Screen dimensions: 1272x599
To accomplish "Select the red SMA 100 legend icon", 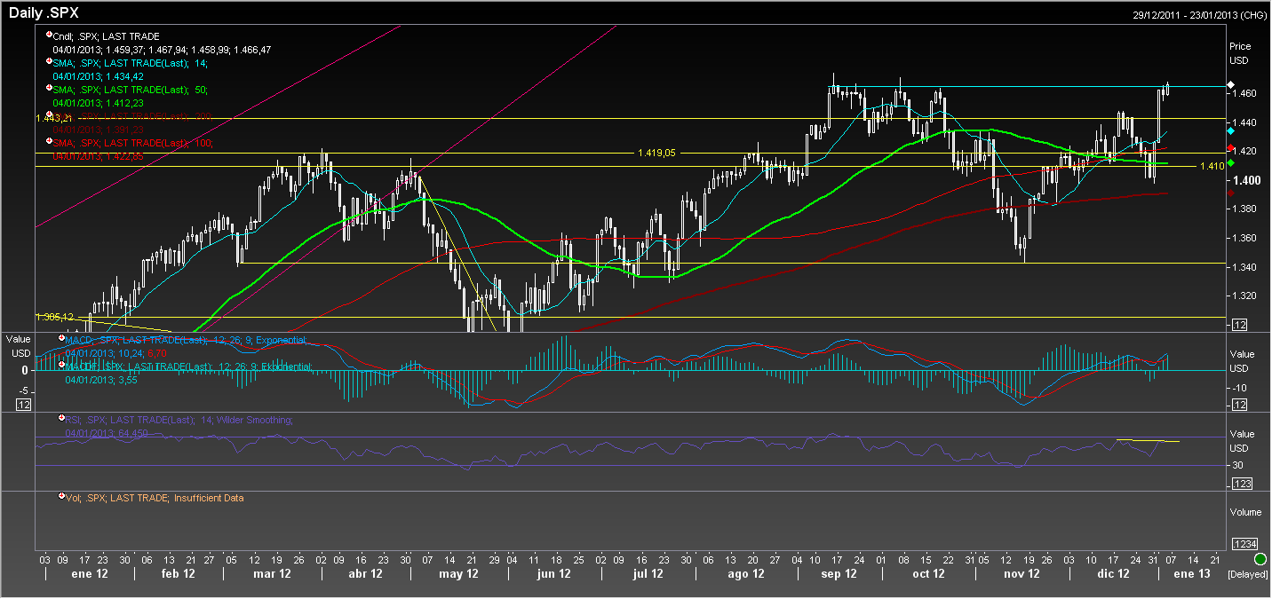I will [49, 140].
